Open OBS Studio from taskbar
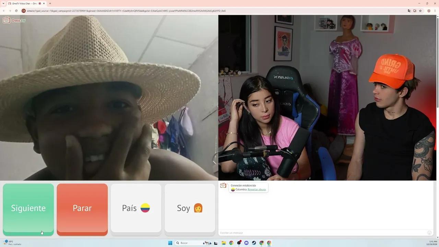The image size is (439, 247). point(239,243)
